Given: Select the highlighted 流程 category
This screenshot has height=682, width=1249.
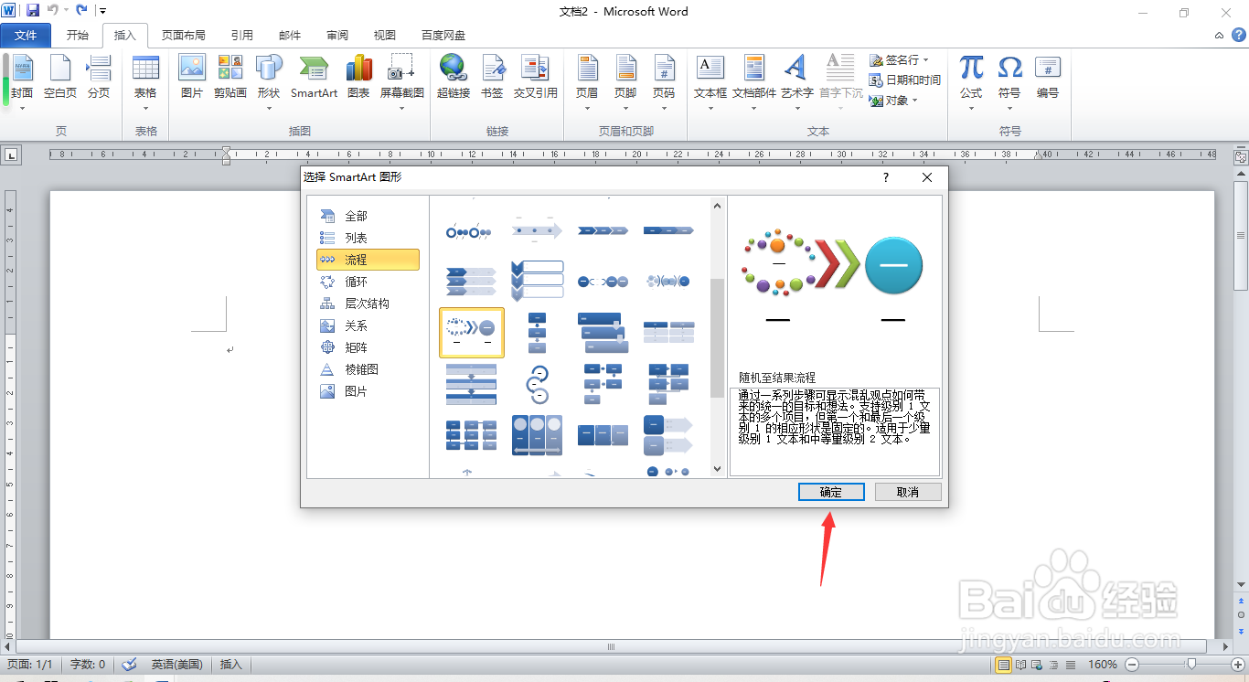Looking at the screenshot, I should 368,260.
